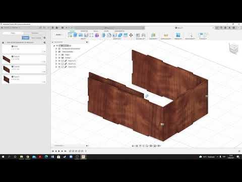242x182 pixels.
Task: Play the timeline with the play button
Action: (x=59, y=151)
